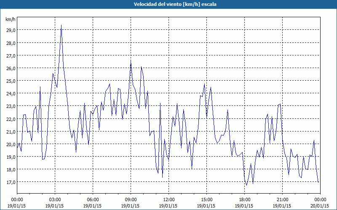Click the line's lowest dip just after 18:00
This screenshot has height=210, width=337.
click(x=246, y=185)
